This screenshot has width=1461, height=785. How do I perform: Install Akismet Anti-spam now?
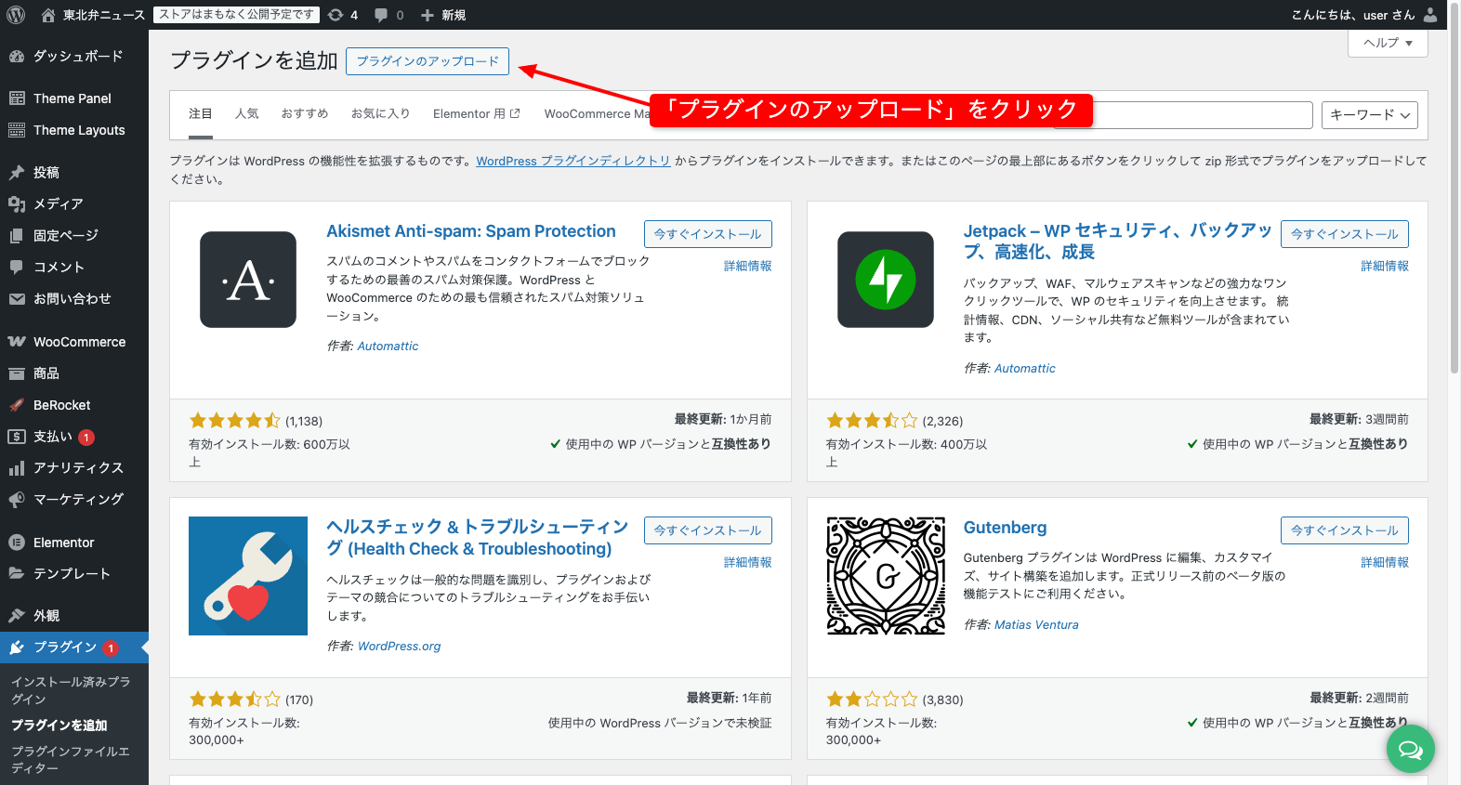pyautogui.click(x=708, y=234)
